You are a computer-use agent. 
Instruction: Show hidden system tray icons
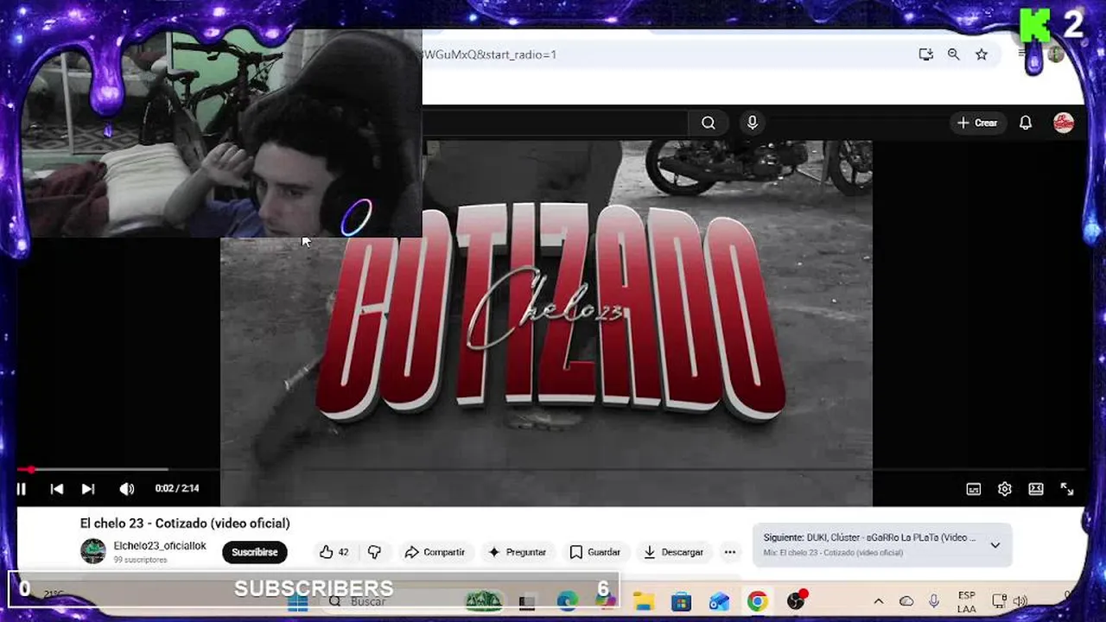[879, 601]
